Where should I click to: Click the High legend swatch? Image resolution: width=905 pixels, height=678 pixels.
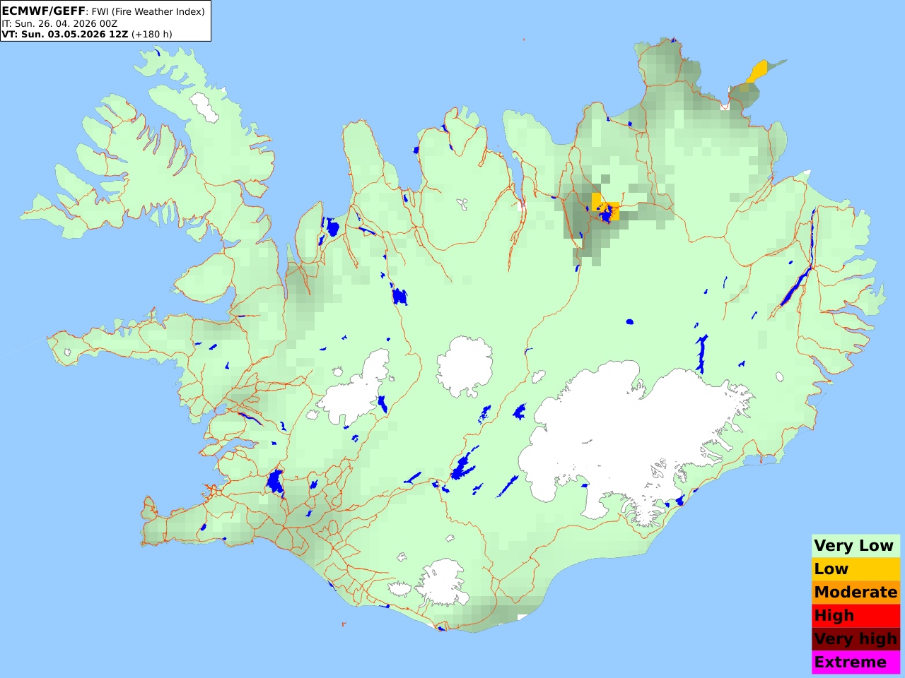click(x=856, y=615)
